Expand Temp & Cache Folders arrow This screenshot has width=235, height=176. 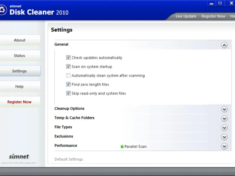point(224,119)
